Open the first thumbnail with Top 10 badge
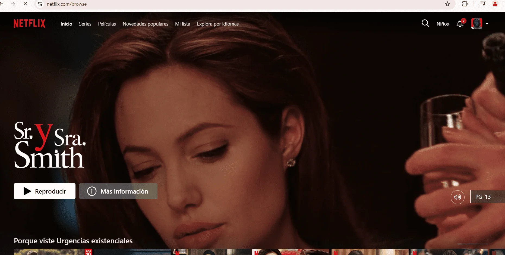The width and height of the screenshot is (505, 255). [x=53, y=252]
